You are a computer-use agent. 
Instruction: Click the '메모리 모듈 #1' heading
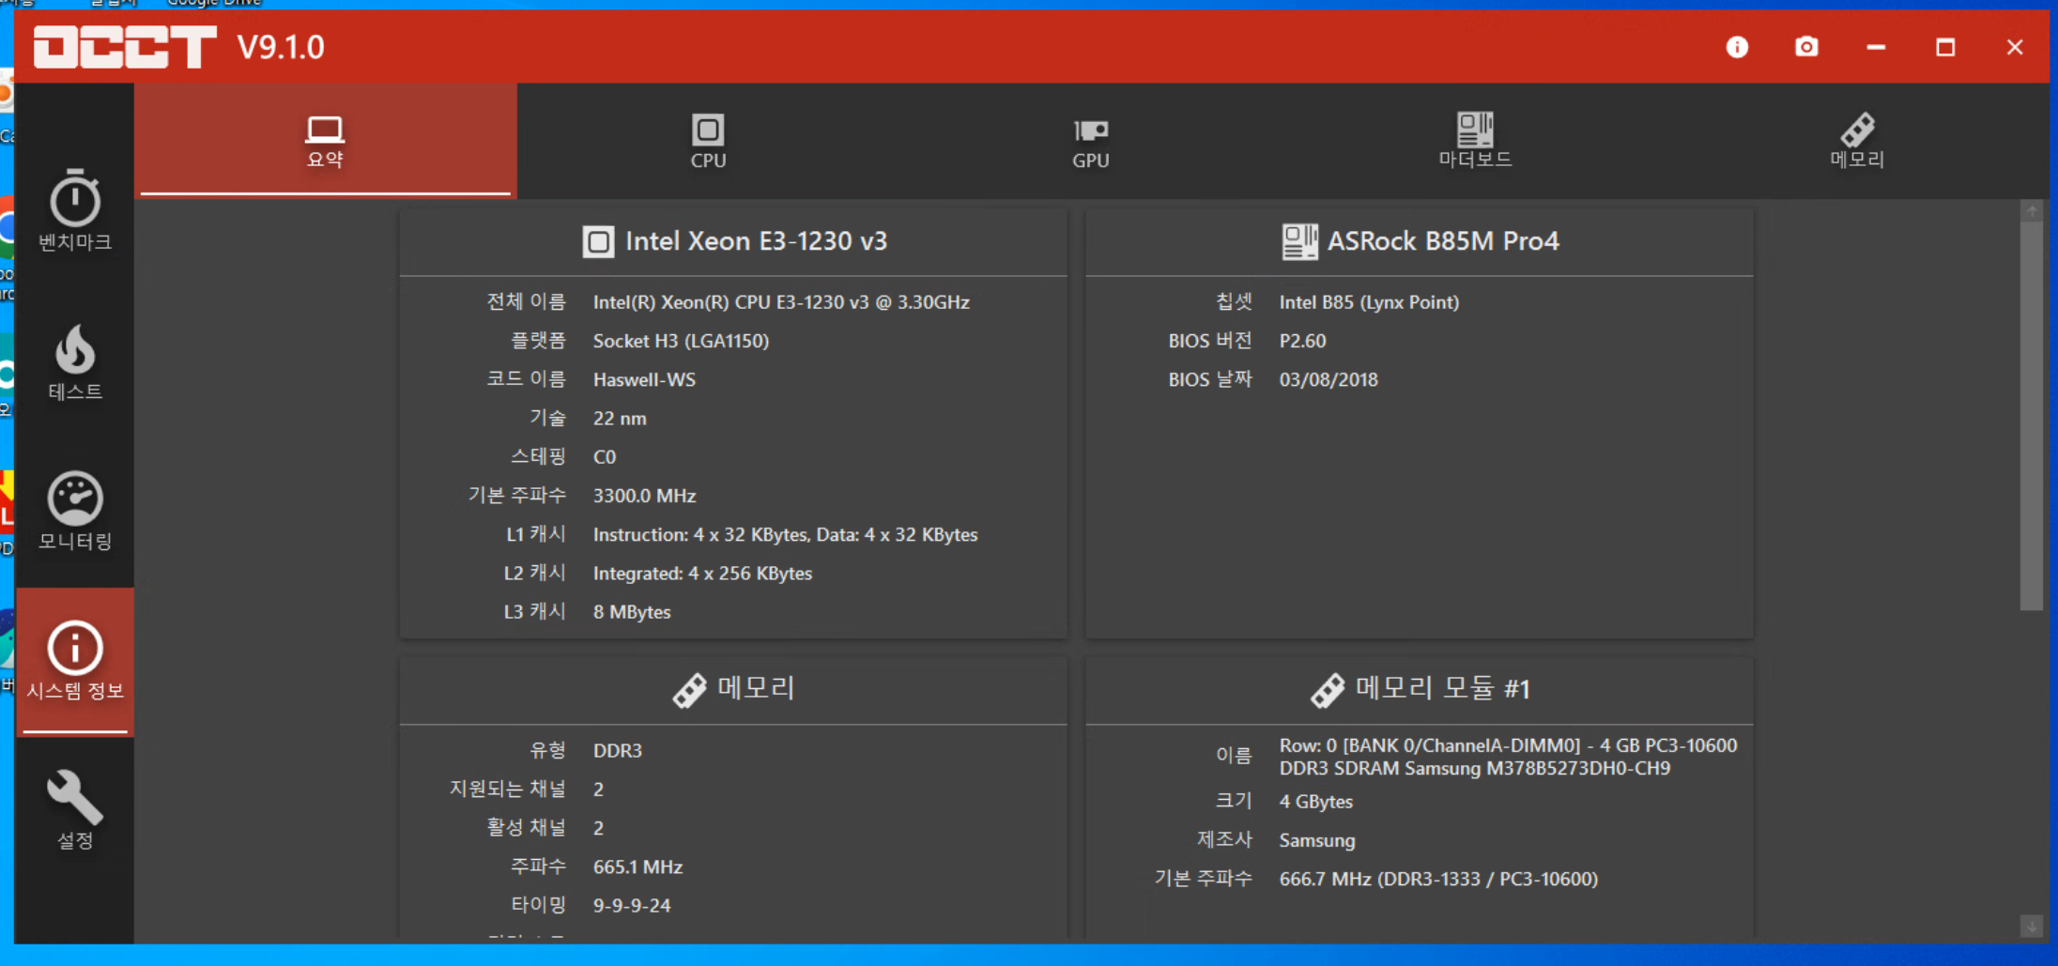tap(1442, 688)
